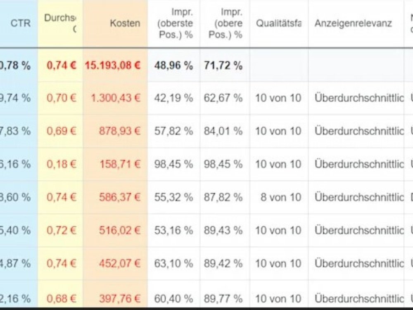The image size is (413, 310).
Task: Click the 63,10 % oberste Pos. cell
Action: click(173, 263)
